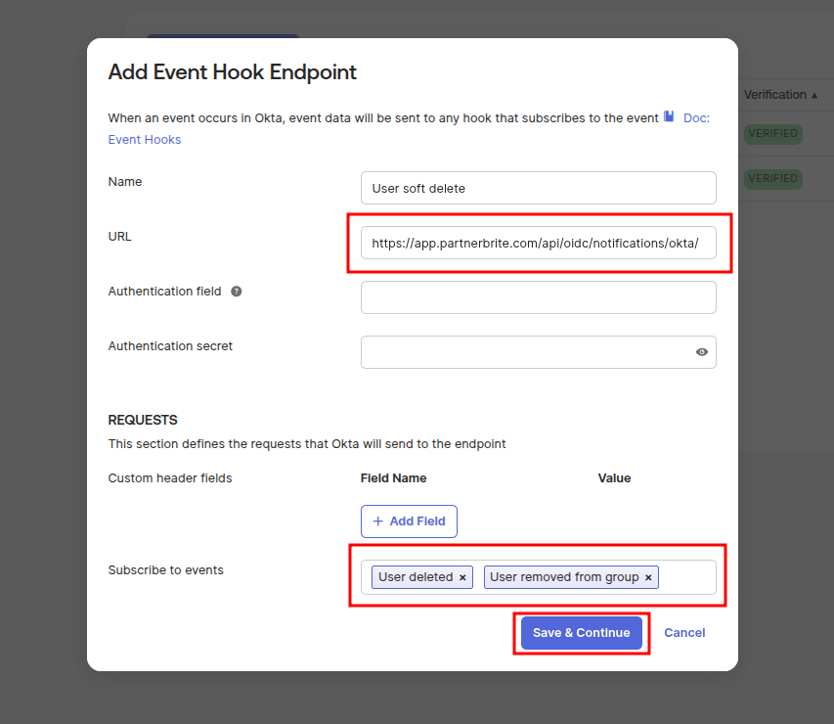Sort by Verification column header

pyautogui.click(x=780, y=95)
